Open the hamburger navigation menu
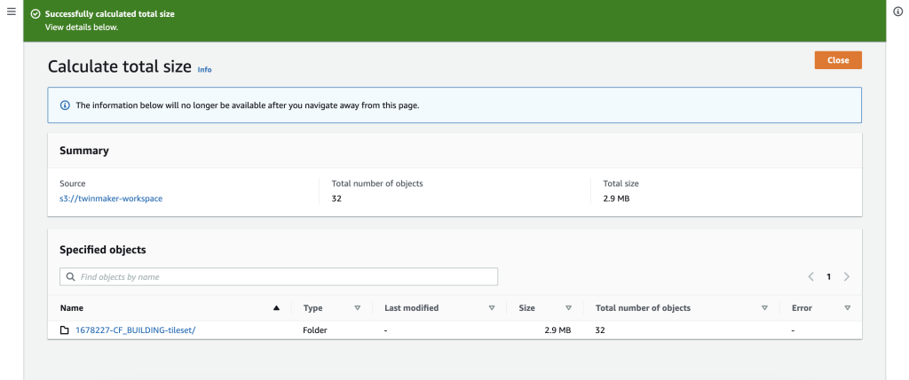Viewport: 909px width, 380px height. pyautogui.click(x=11, y=12)
